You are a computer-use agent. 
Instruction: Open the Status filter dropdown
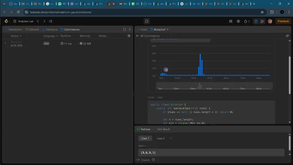[x=16, y=36]
